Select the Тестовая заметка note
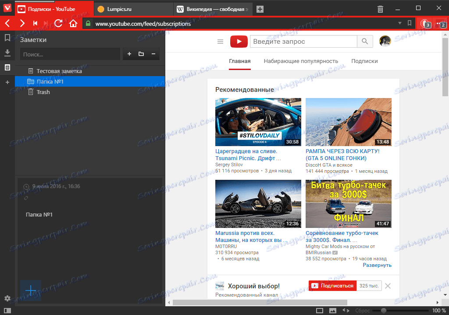The width and height of the screenshot is (449, 315). [59, 71]
